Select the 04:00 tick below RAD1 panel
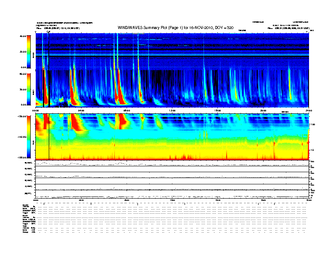 [x=81, y=110]
